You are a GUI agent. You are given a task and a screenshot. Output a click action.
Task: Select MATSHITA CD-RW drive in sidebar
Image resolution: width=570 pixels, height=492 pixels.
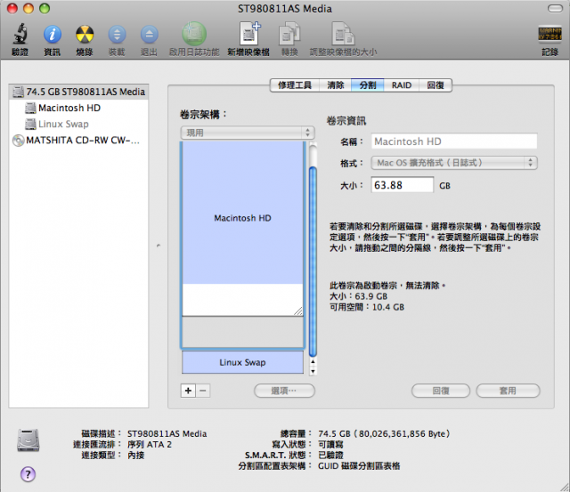click(x=77, y=140)
